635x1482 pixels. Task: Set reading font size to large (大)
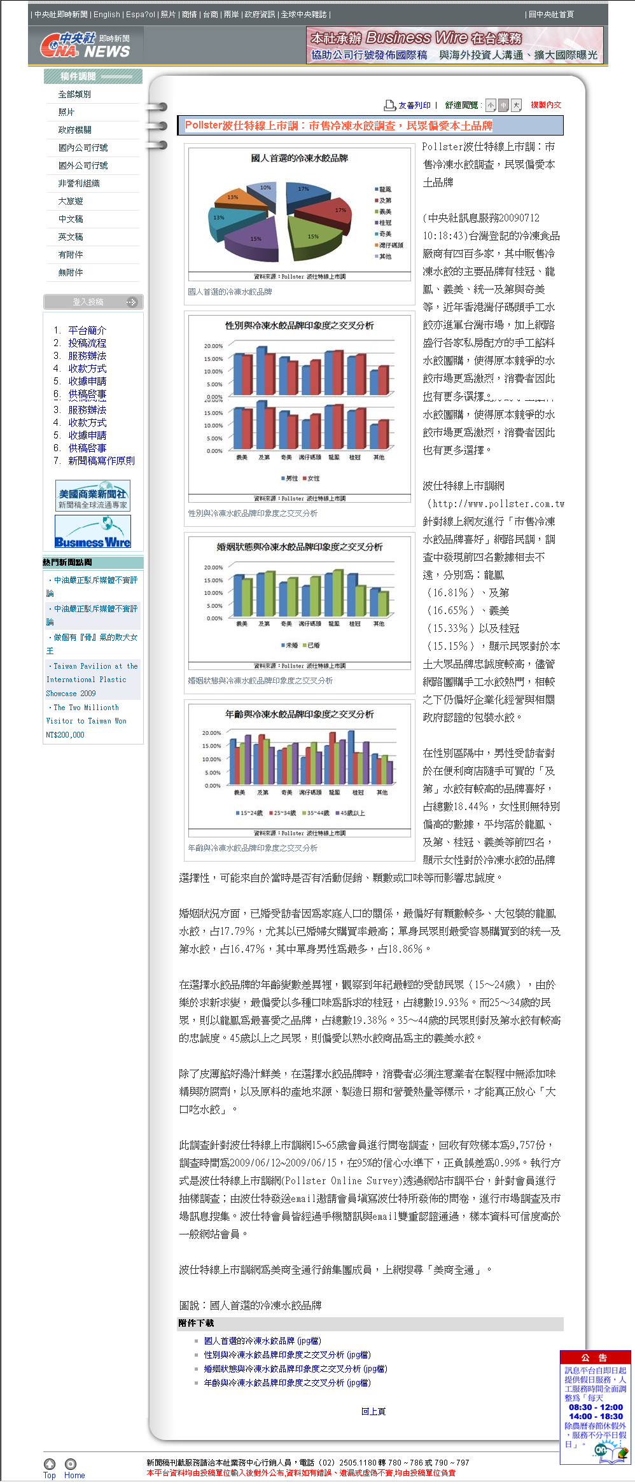coord(516,106)
